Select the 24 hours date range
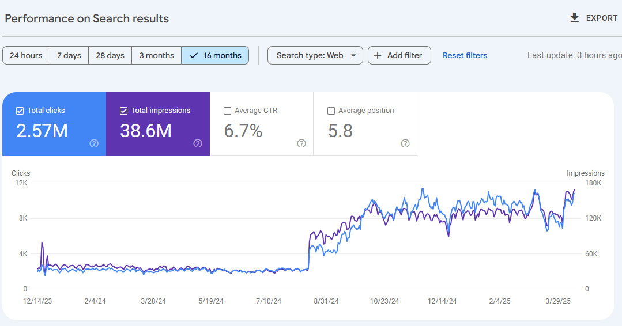This screenshot has width=622, height=326. (26, 55)
